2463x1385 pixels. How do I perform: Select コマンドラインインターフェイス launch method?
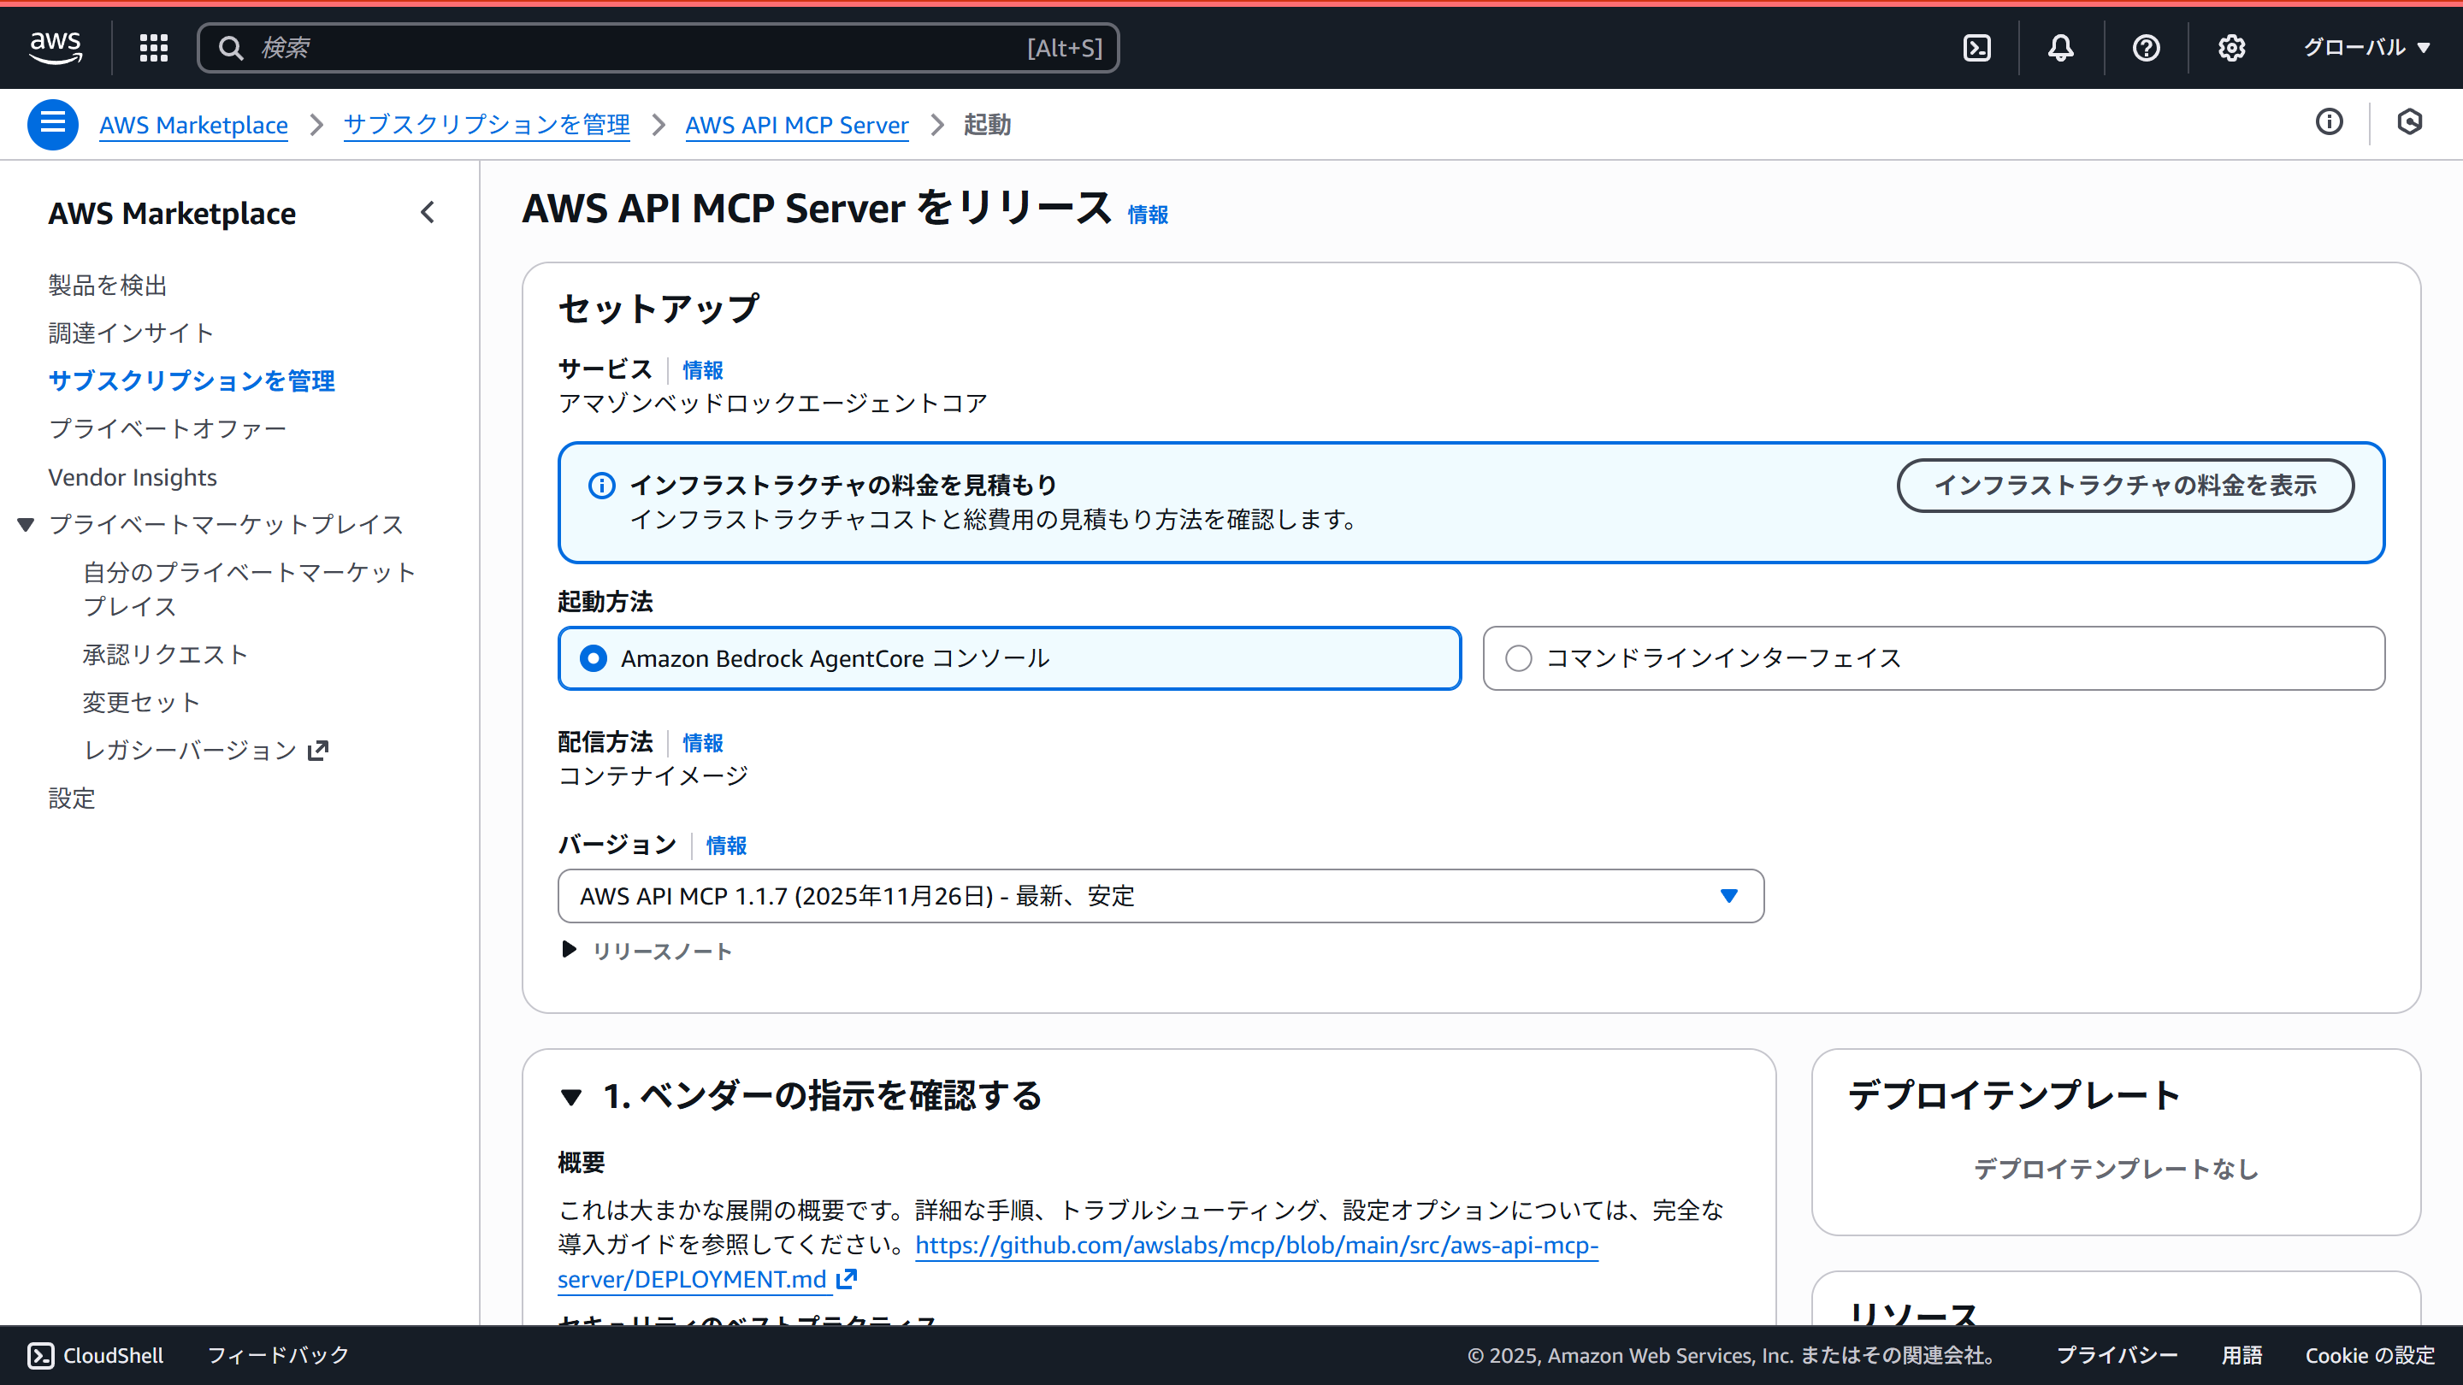(1518, 657)
